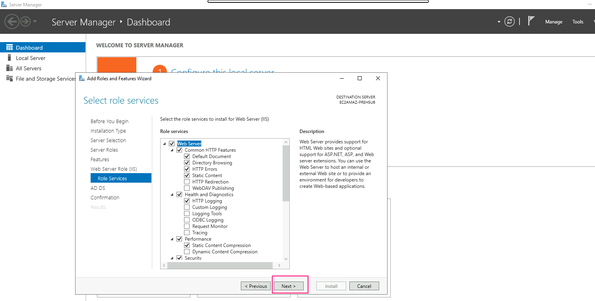This screenshot has height=301, width=595.
Task: Toggle the Common HTTP Features checkbox
Action: tap(179, 150)
